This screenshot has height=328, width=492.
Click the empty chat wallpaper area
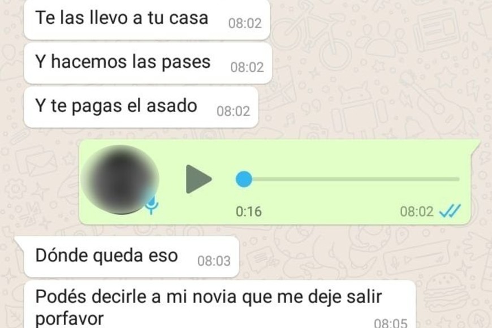377,79
